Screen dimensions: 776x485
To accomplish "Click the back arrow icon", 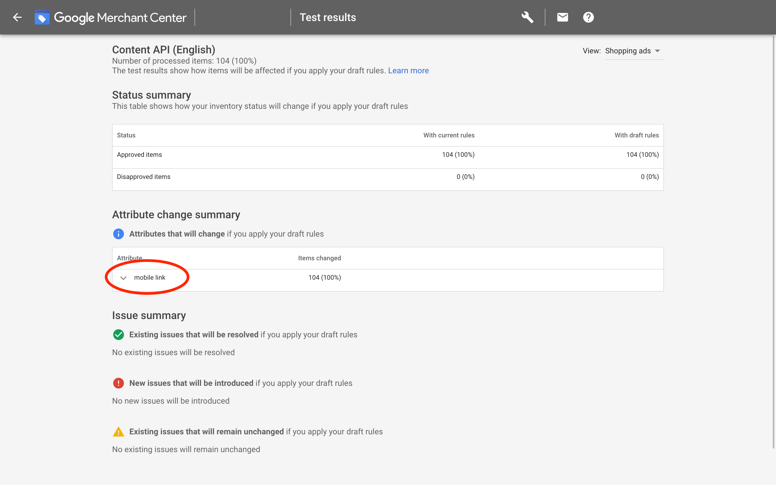I will pyautogui.click(x=17, y=17).
